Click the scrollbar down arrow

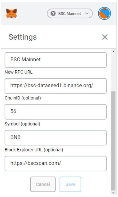(x=113, y=193)
